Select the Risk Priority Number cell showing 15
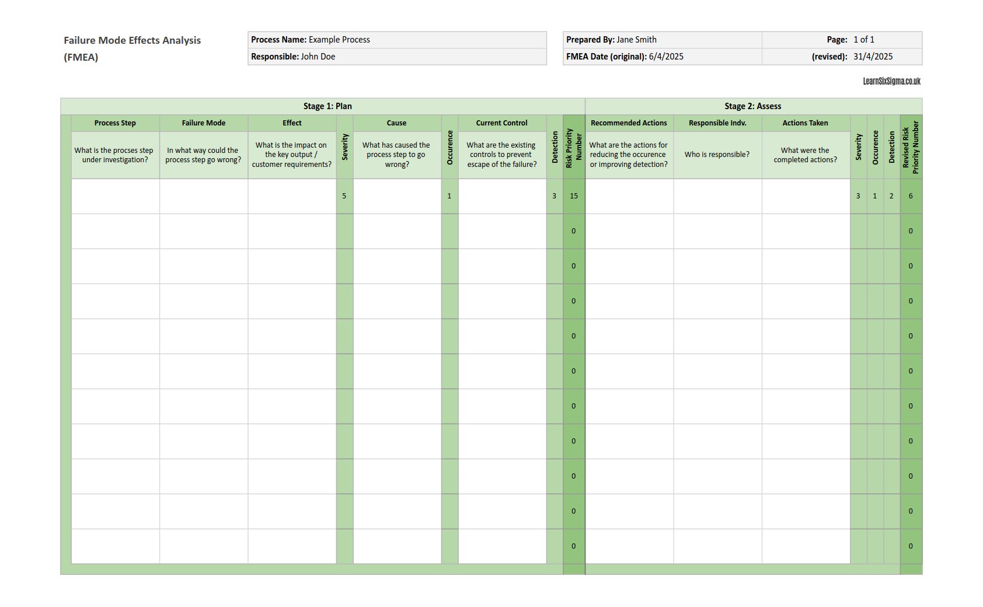This screenshot has height=607, width=983. pyautogui.click(x=573, y=196)
